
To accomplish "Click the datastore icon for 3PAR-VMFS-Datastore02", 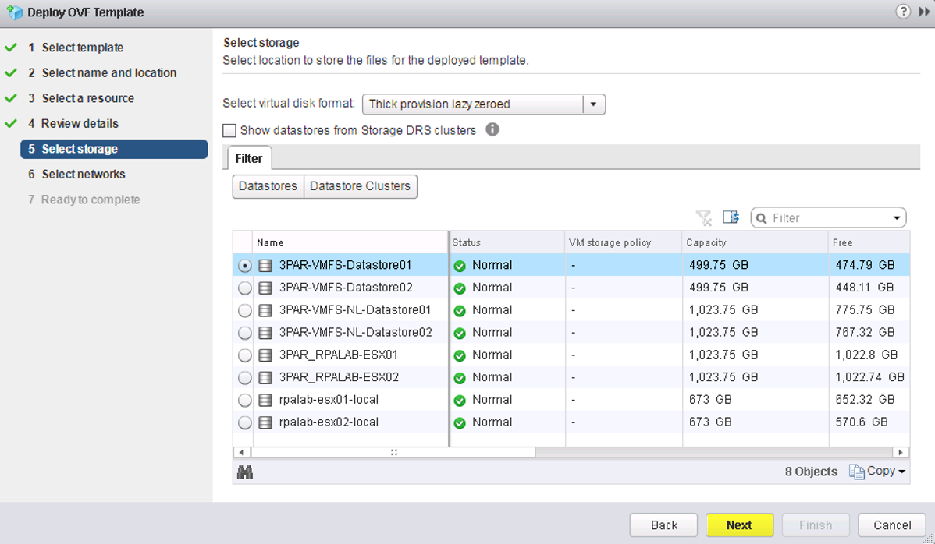I will pyautogui.click(x=265, y=288).
